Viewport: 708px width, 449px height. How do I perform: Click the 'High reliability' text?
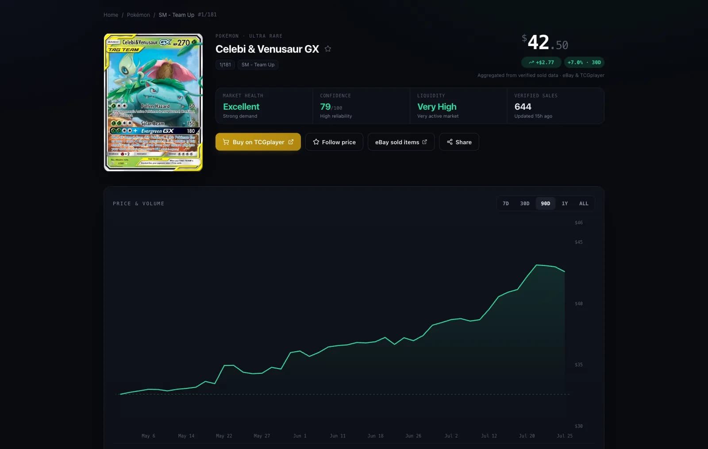(336, 116)
